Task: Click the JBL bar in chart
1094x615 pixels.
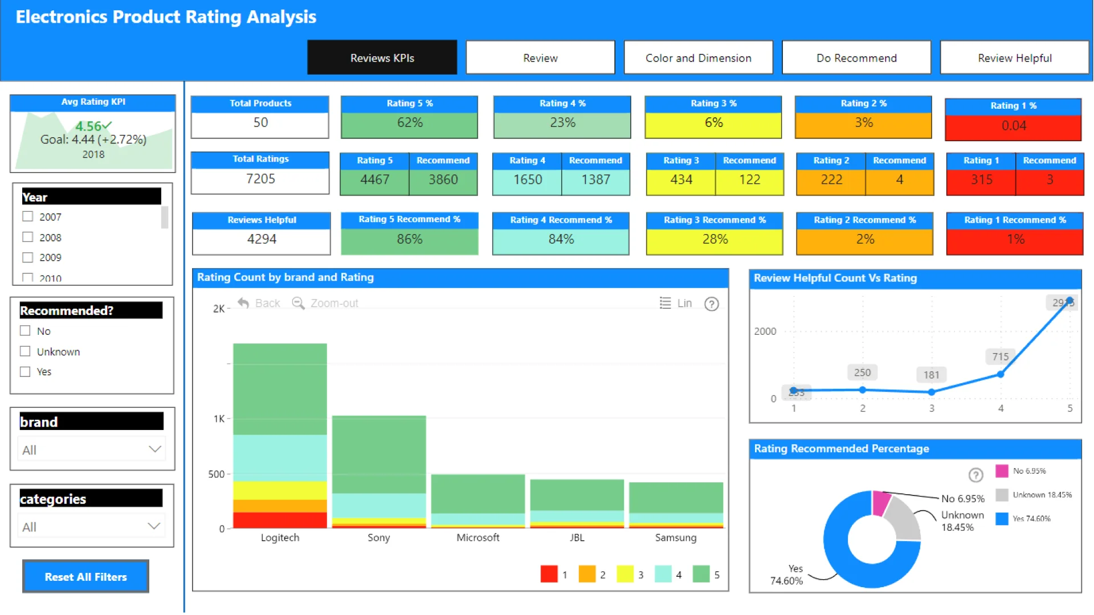Action: coord(577,503)
